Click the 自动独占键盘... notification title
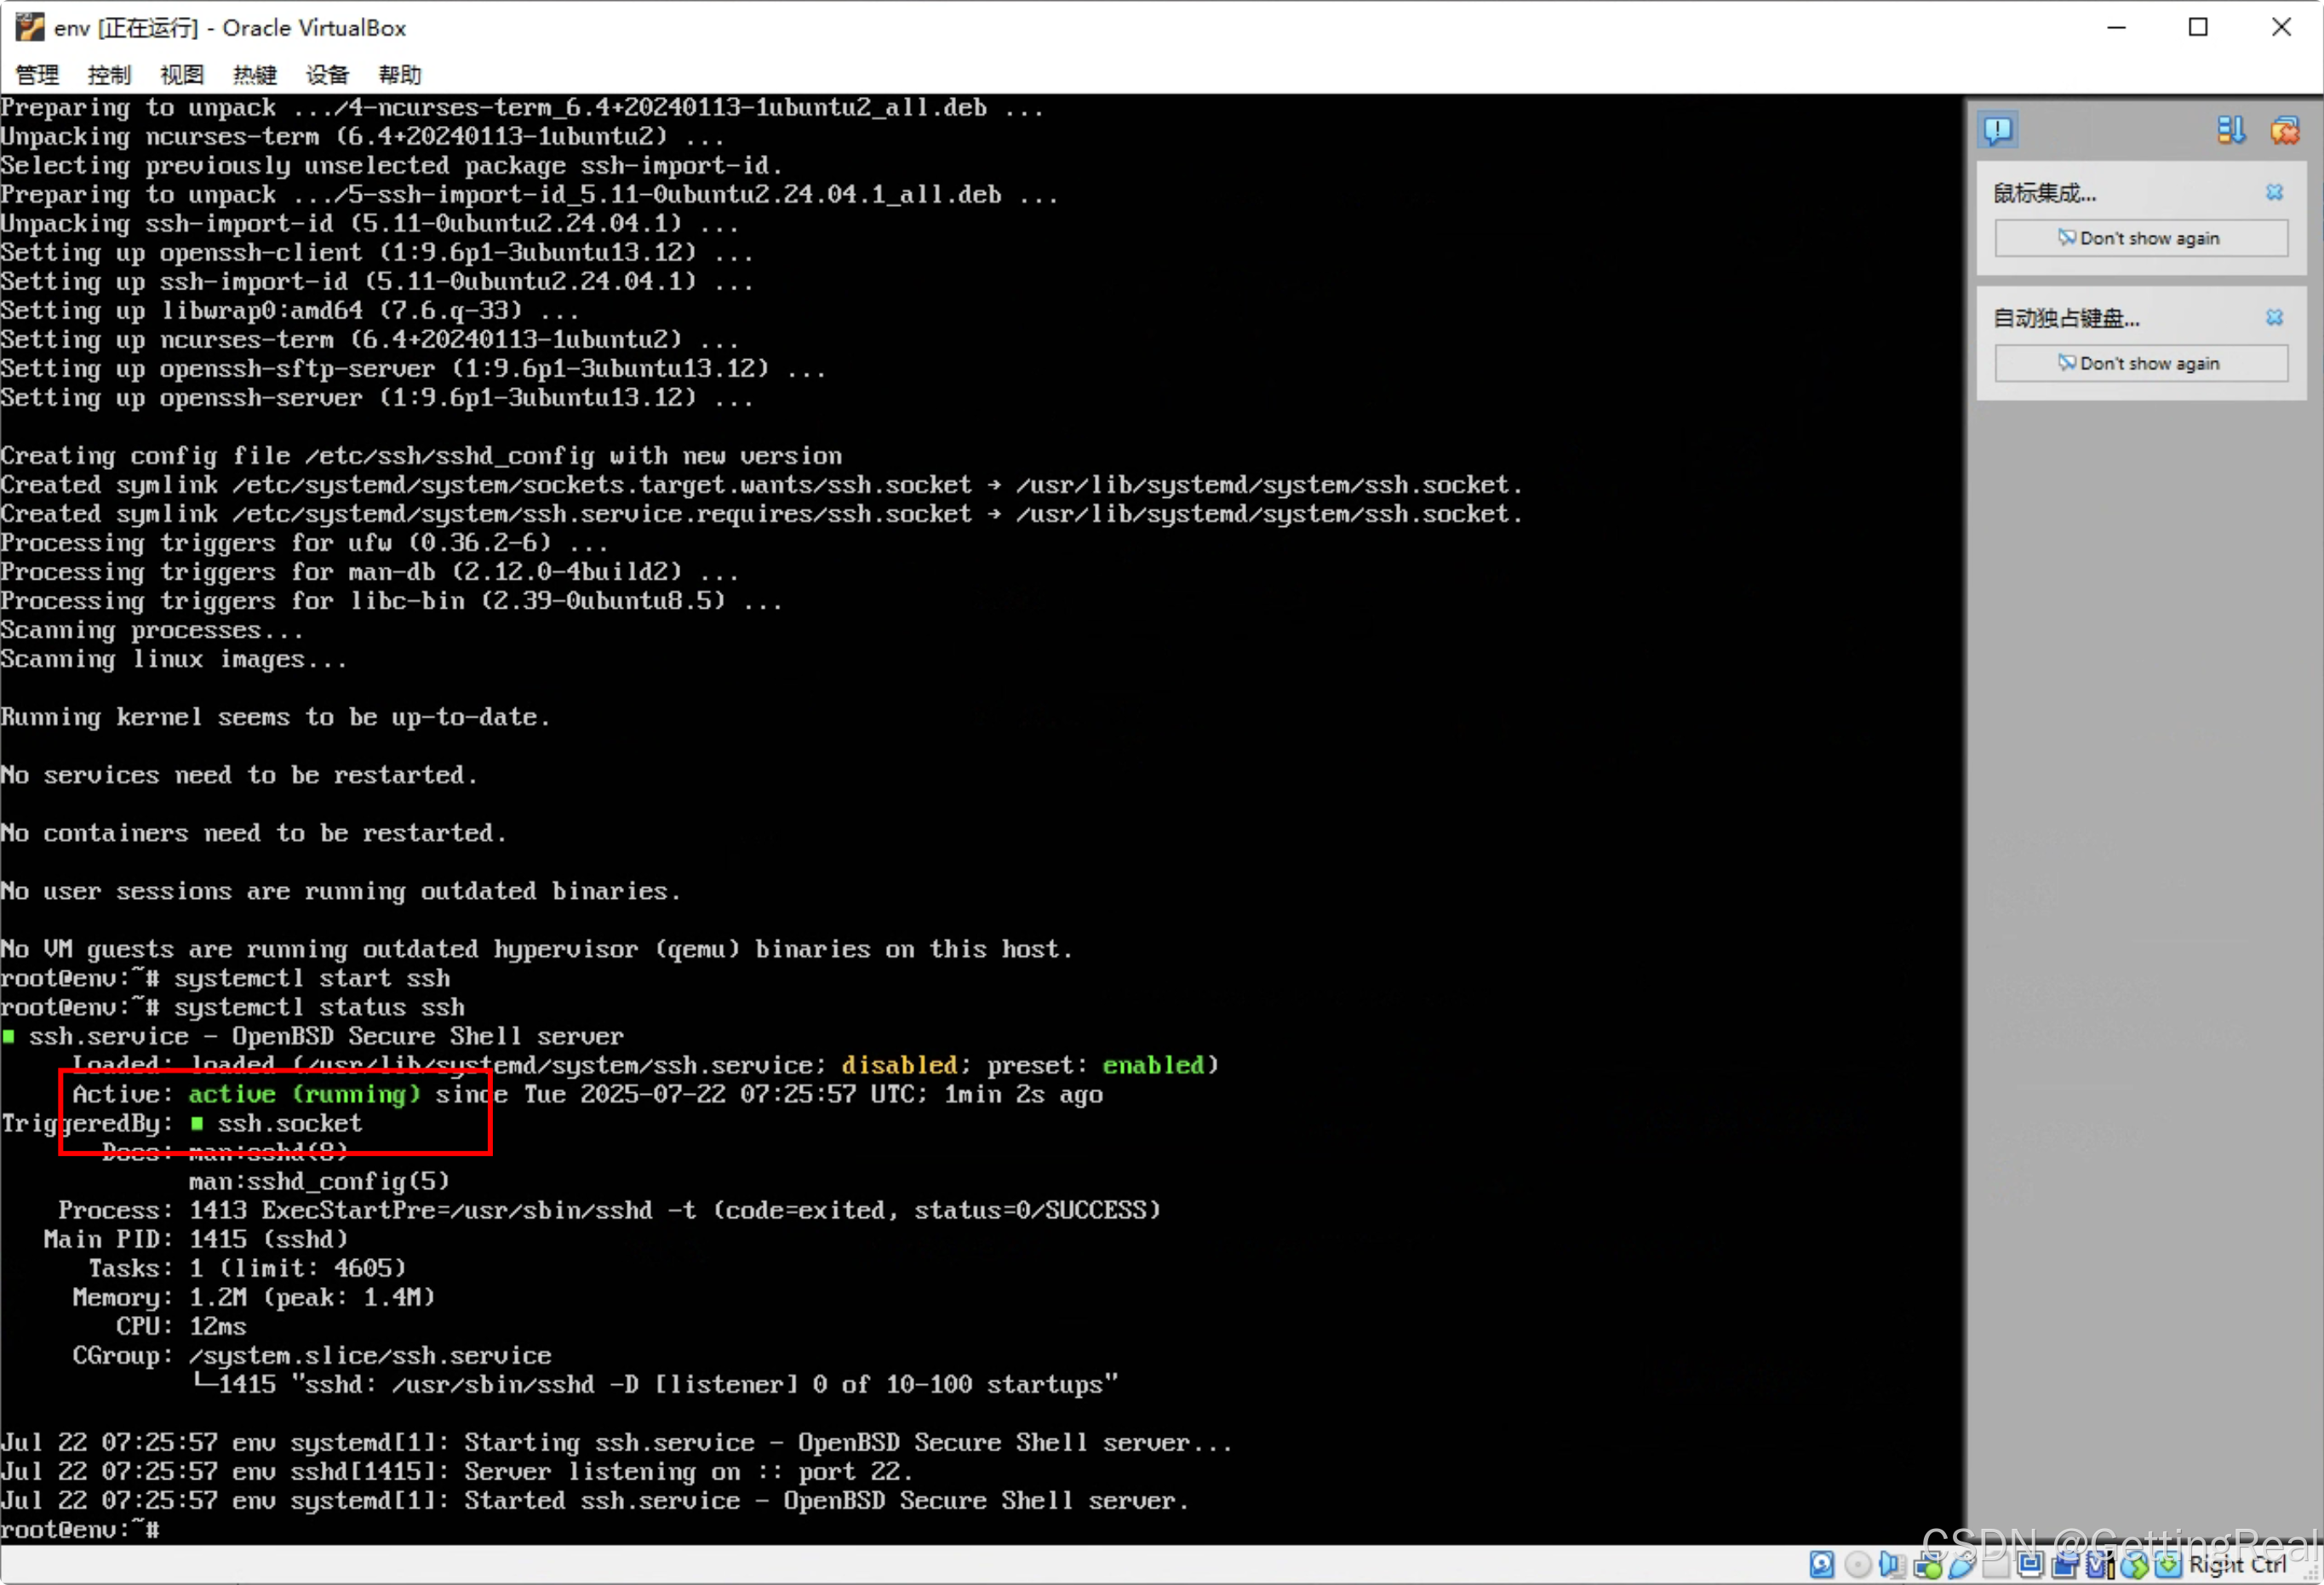This screenshot has width=2324, height=1585. (2066, 318)
